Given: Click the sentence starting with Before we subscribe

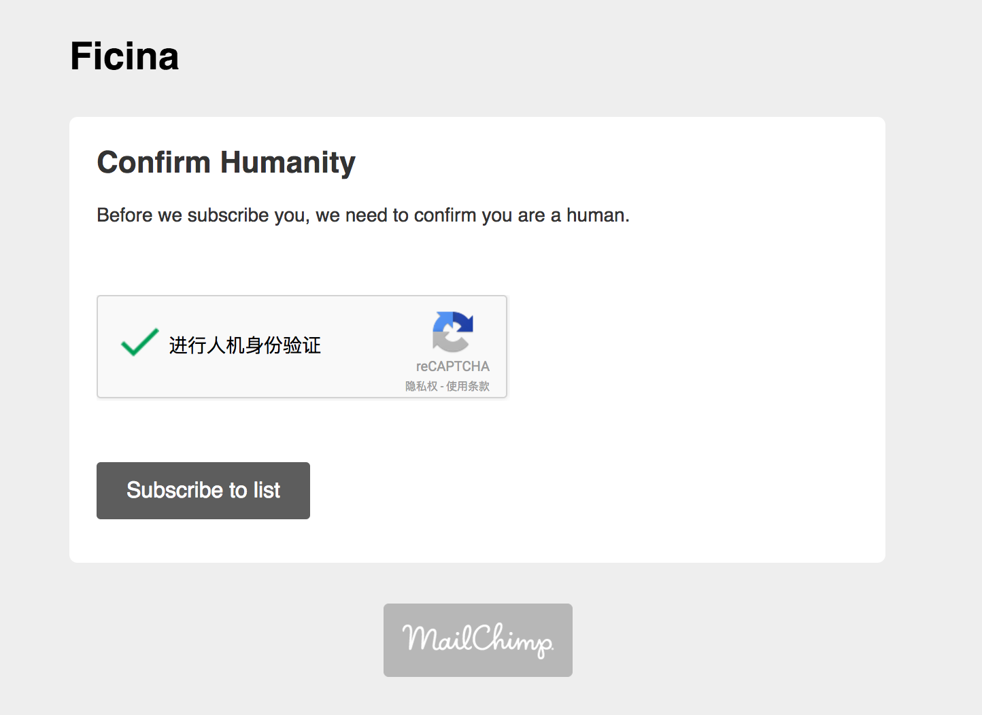Looking at the screenshot, I should 363,215.
